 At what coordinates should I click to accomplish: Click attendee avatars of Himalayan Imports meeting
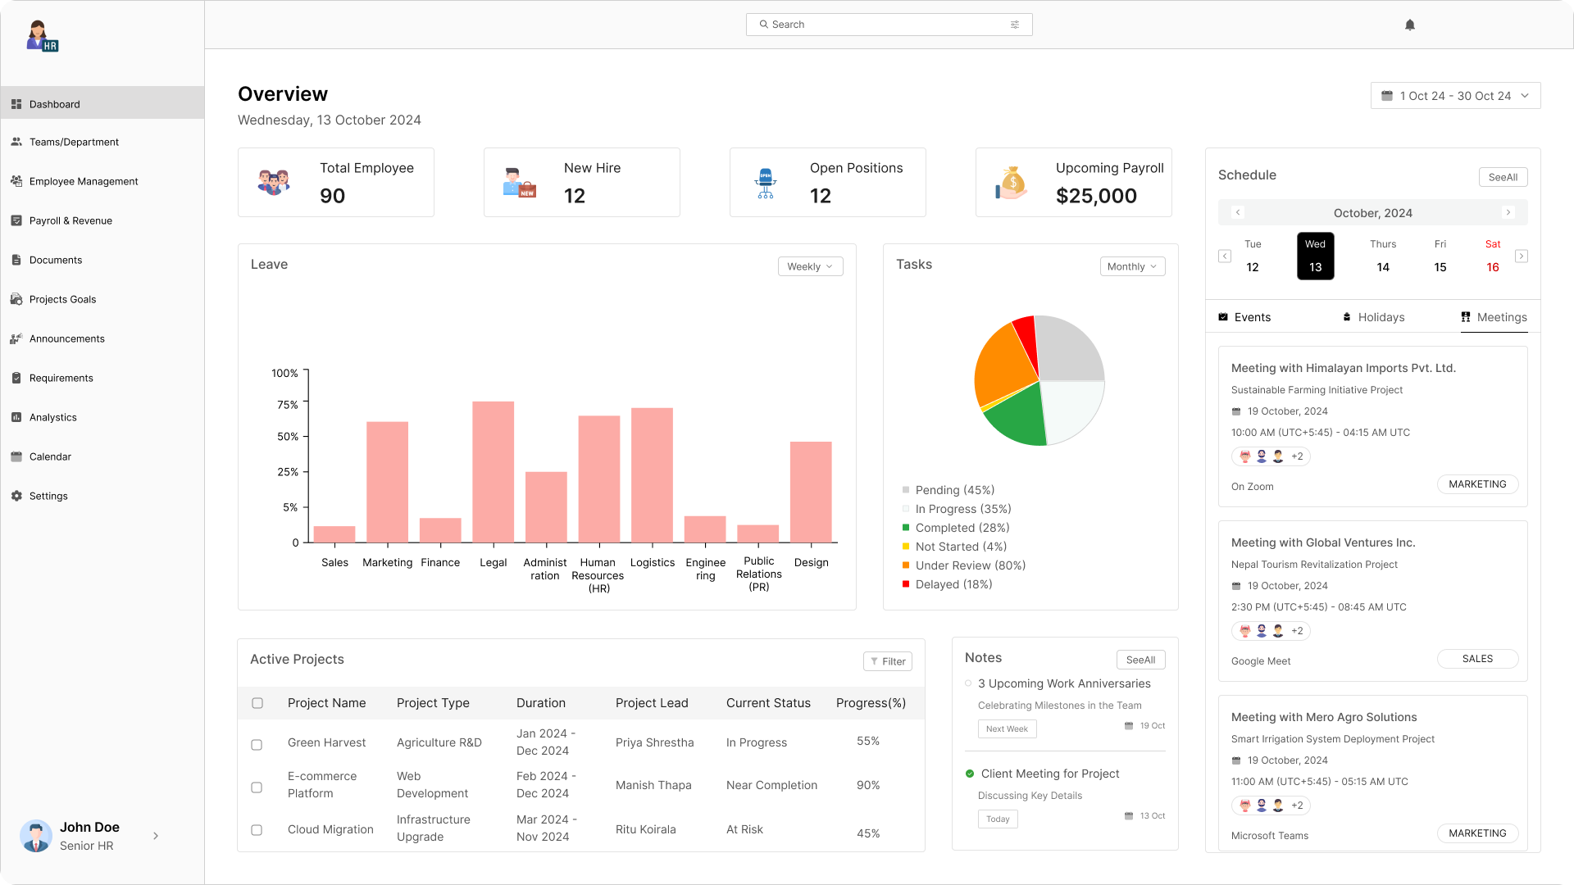(1271, 456)
